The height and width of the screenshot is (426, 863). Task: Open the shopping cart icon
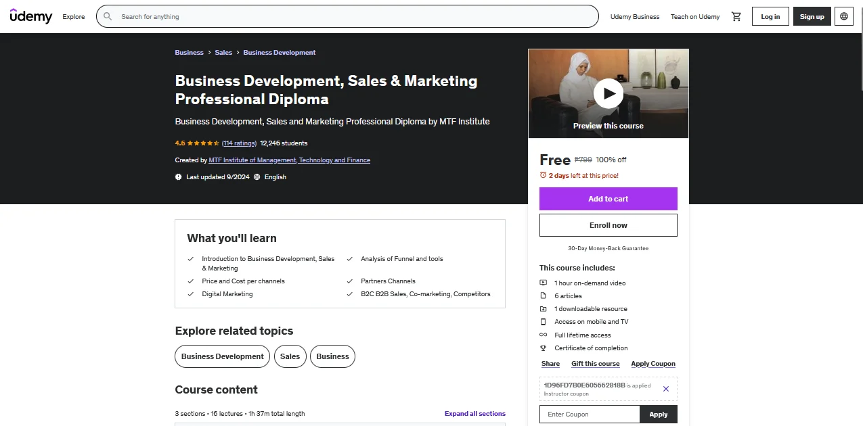coord(736,17)
